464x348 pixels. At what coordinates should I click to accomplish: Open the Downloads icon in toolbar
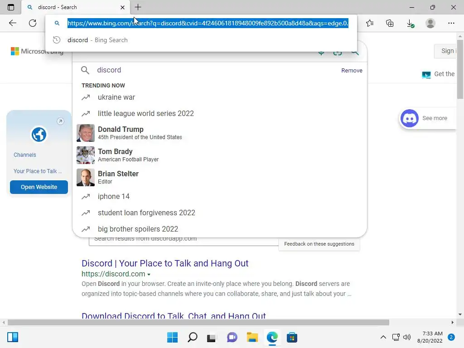click(410, 24)
